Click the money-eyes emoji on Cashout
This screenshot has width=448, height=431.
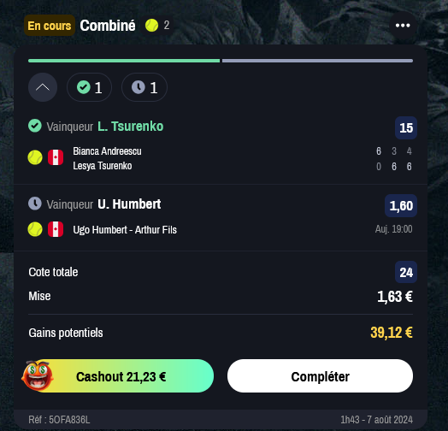click(x=38, y=375)
